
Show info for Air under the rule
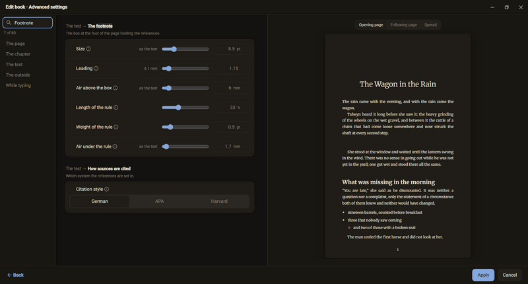point(115,147)
